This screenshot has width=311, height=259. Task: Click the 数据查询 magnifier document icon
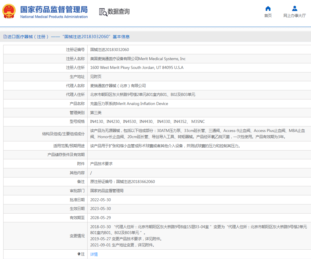(103, 12)
